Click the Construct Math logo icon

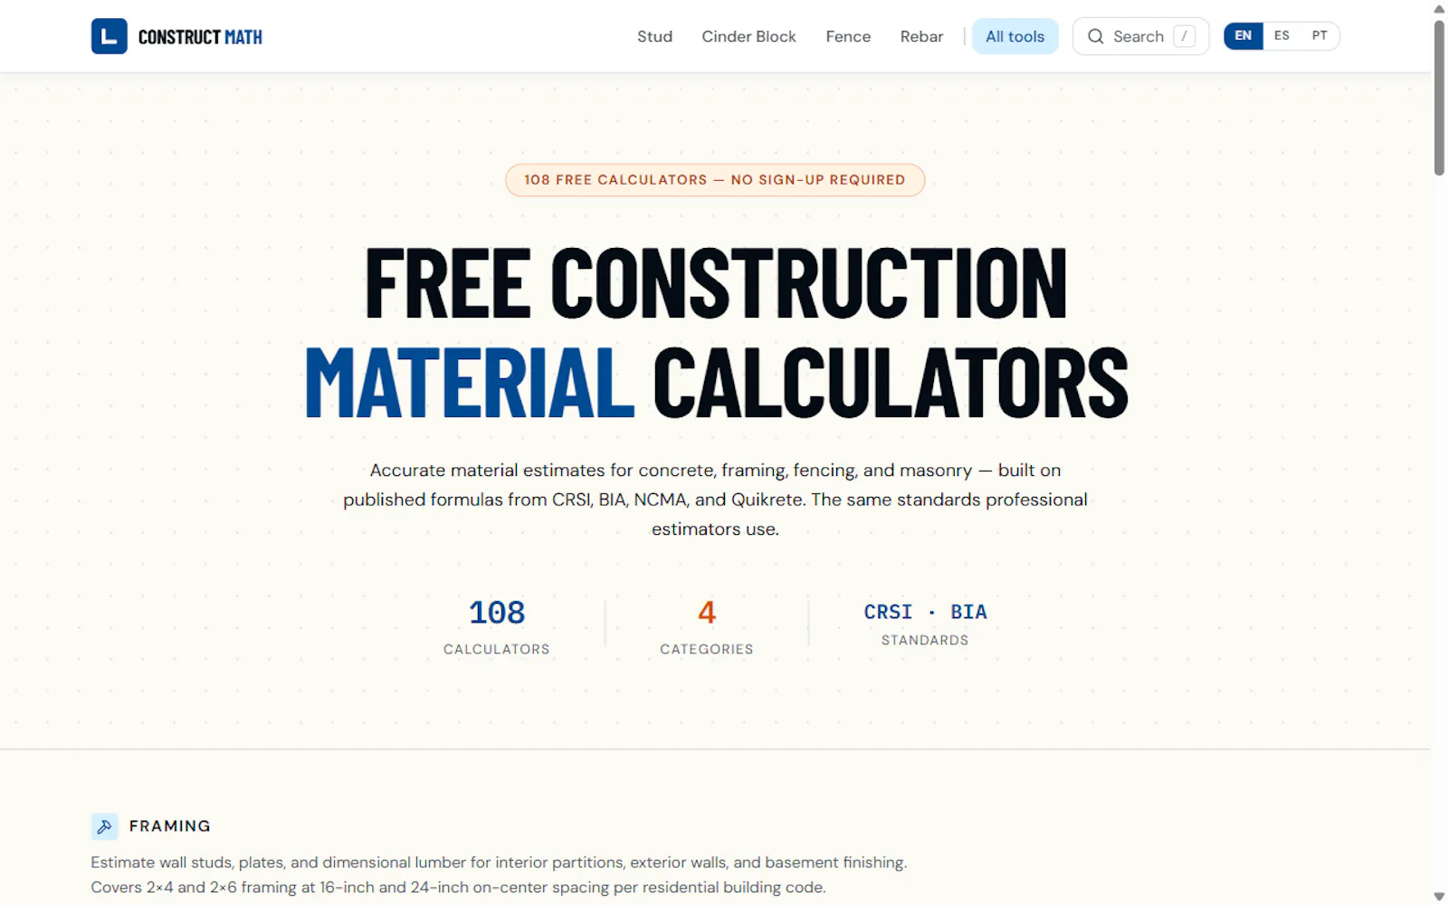[x=109, y=36]
